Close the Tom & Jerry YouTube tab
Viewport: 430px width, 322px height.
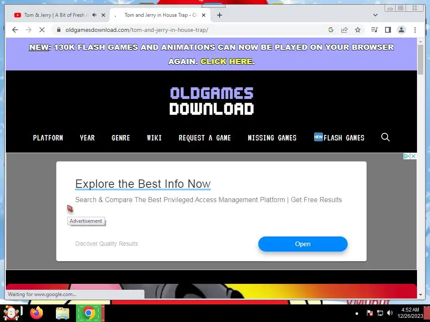pyautogui.click(x=103, y=15)
